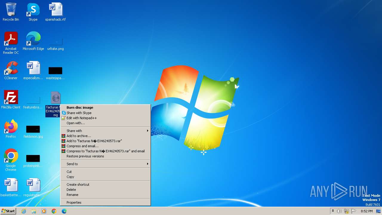Launch Google Chrome desktop shortcut
This screenshot has height=215, width=382.
(11, 160)
